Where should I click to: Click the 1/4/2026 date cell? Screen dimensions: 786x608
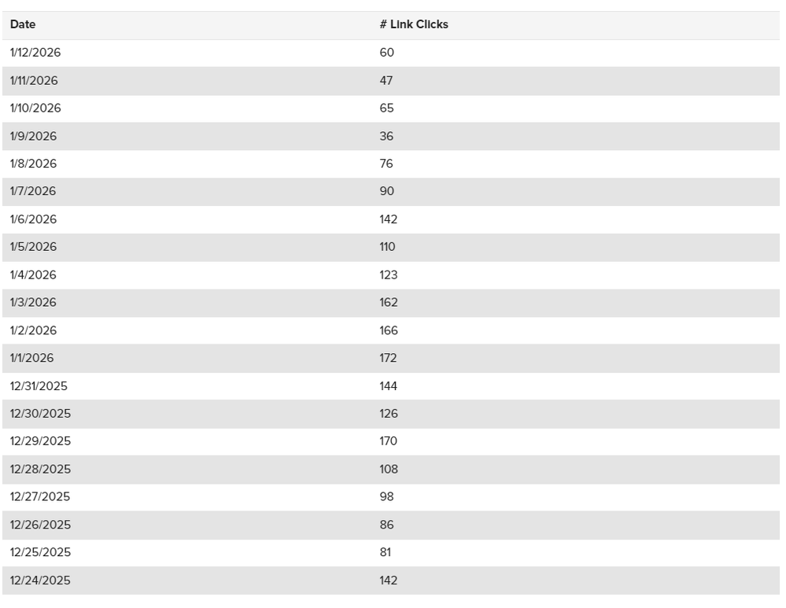point(33,275)
